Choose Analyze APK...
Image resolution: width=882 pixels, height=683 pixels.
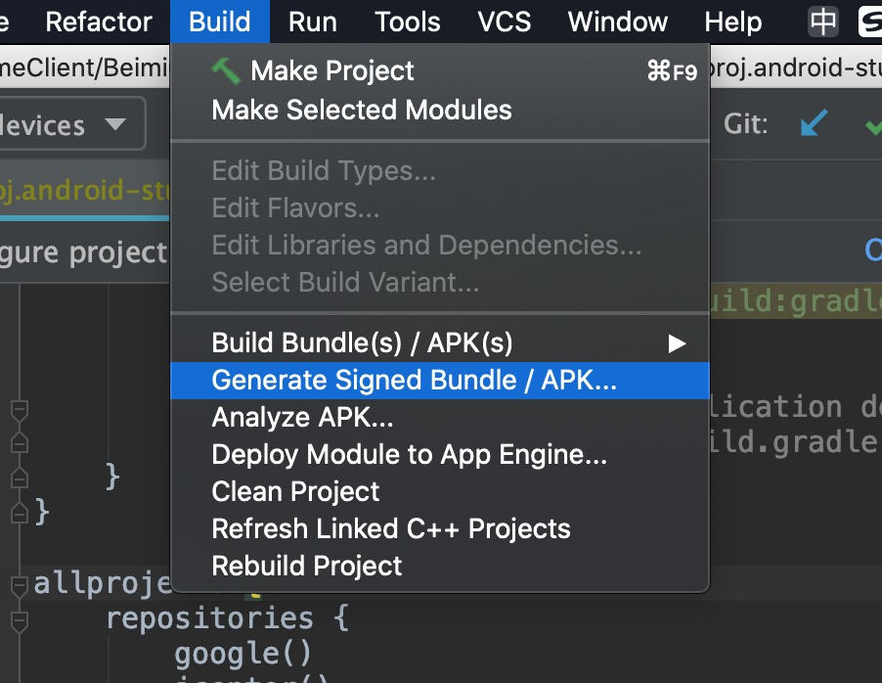[440, 418]
